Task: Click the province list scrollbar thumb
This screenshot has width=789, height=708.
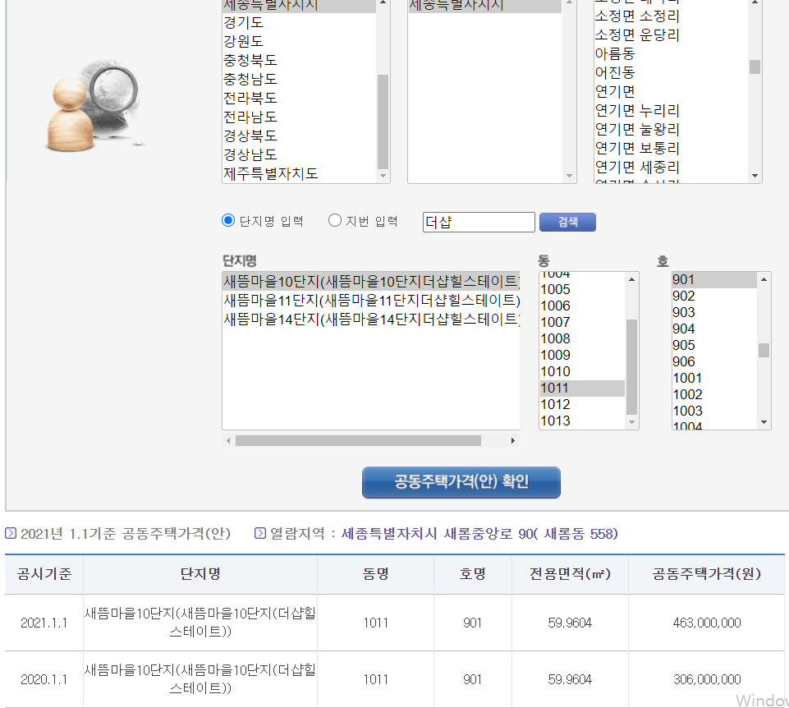Action: tap(383, 122)
